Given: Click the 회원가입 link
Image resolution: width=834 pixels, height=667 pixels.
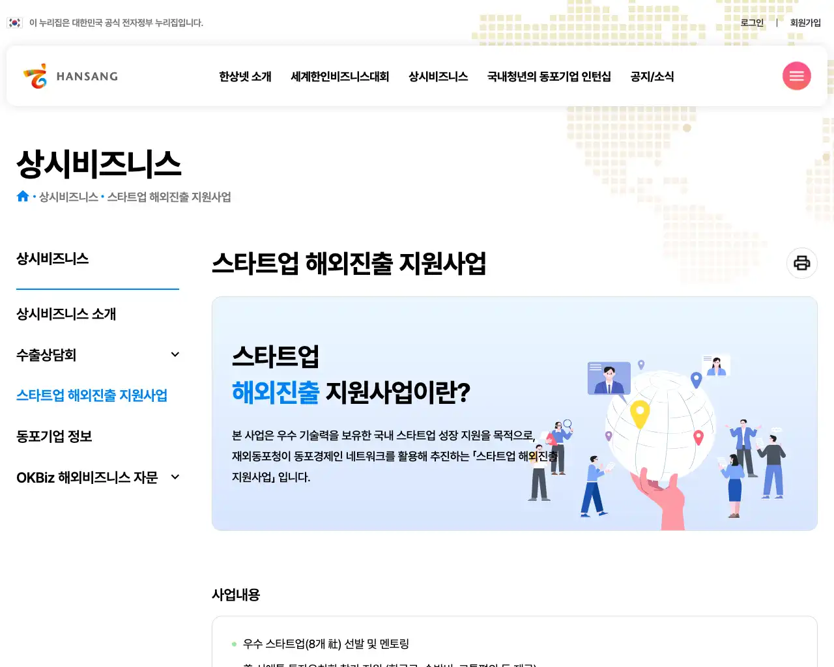Looking at the screenshot, I should [805, 23].
